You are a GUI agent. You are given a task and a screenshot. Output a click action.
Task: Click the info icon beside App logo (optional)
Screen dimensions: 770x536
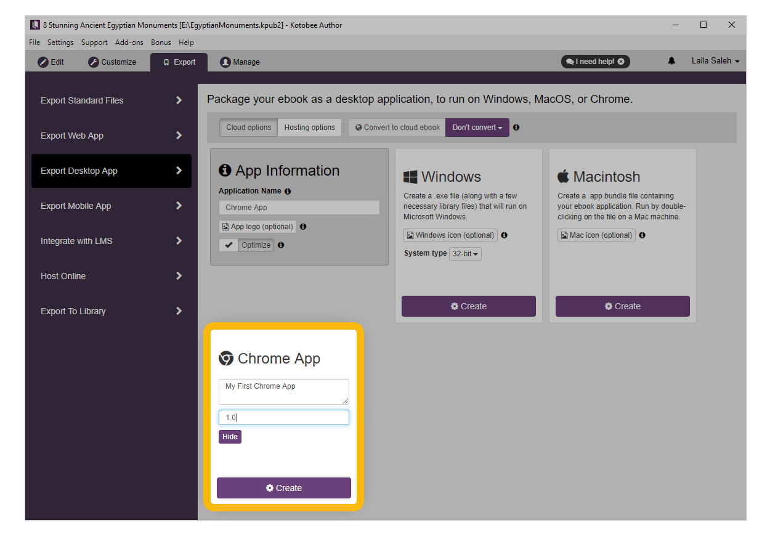coord(302,227)
